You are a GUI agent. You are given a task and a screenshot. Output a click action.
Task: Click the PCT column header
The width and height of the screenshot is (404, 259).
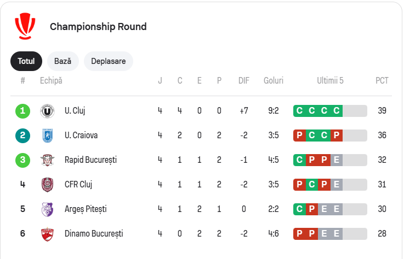click(x=382, y=81)
